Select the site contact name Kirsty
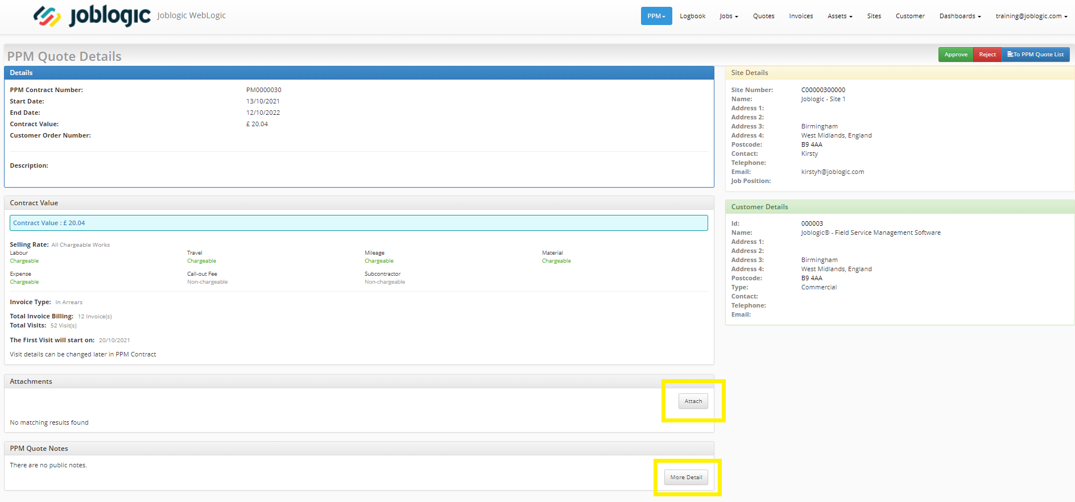Image resolution: width=1075 pixels, height=502 pixels. coord(809,153)
